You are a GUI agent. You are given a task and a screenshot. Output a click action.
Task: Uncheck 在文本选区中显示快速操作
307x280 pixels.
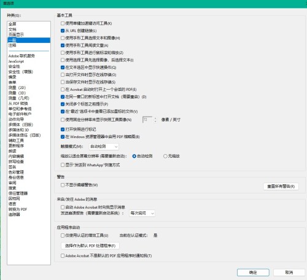tap(63, 68)
